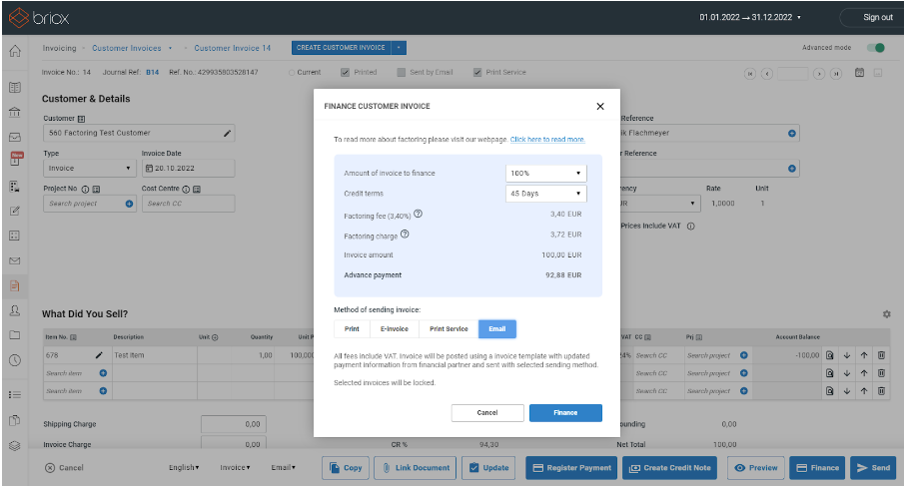Open the invoice Type dropdown
Image resolution: width=907 pixels, height=488 pixels.
[89, 169]
